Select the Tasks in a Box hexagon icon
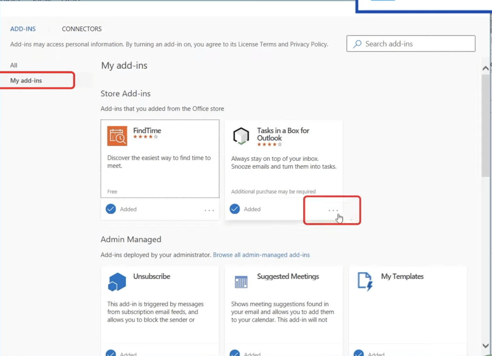 241,136
